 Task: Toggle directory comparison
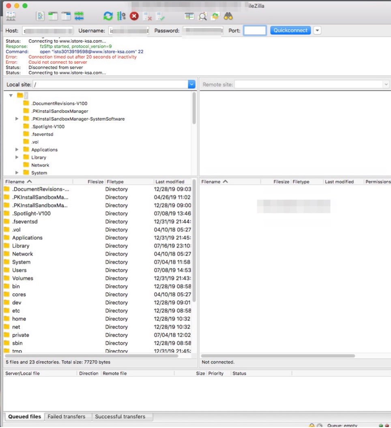(x=202, y=16)
